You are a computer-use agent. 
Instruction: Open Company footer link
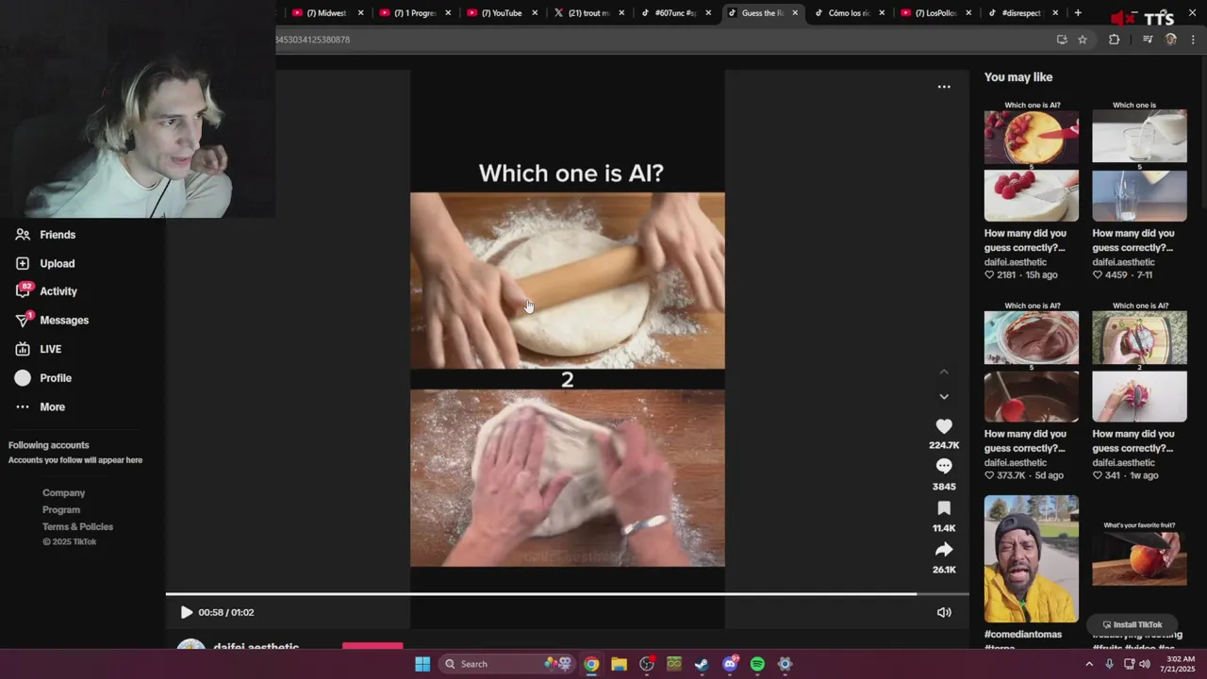click(x=63, y=493)
